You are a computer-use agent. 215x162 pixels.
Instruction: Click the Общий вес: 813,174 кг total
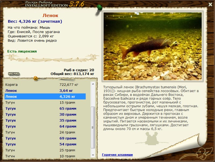pos(72,74)
